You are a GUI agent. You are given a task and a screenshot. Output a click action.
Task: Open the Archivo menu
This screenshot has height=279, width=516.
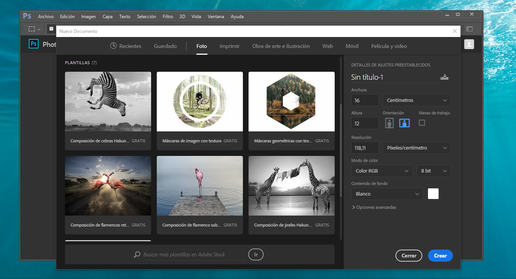coord(46,17)
